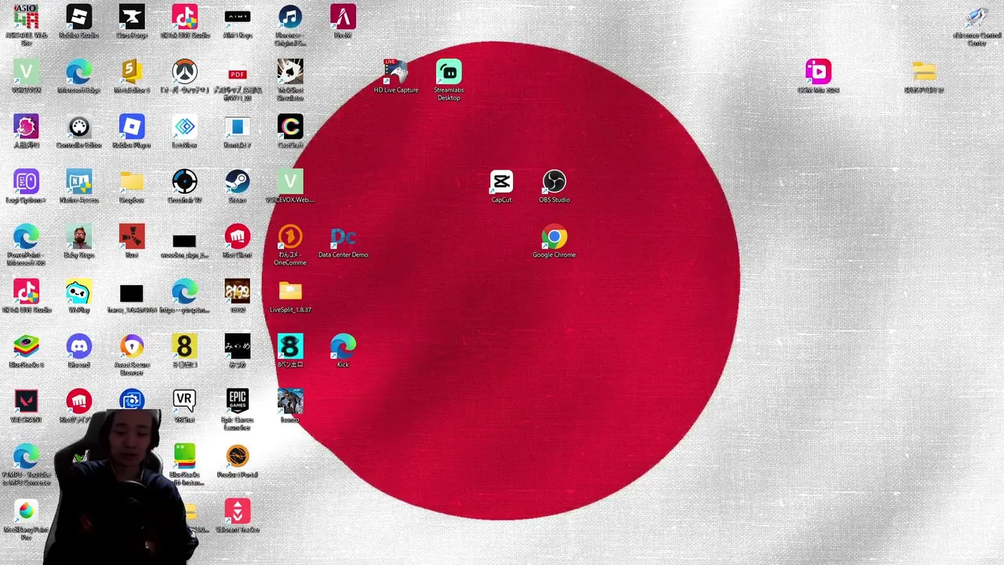This screenshot has height=565, width=1004.
Task: Open the LiveSplit_1.8.37 folder
Action: 290,292
